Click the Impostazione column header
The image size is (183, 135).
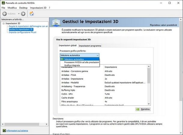click(125, 67)
